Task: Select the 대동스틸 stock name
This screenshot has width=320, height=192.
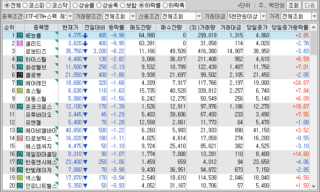Action: (36, 99)
